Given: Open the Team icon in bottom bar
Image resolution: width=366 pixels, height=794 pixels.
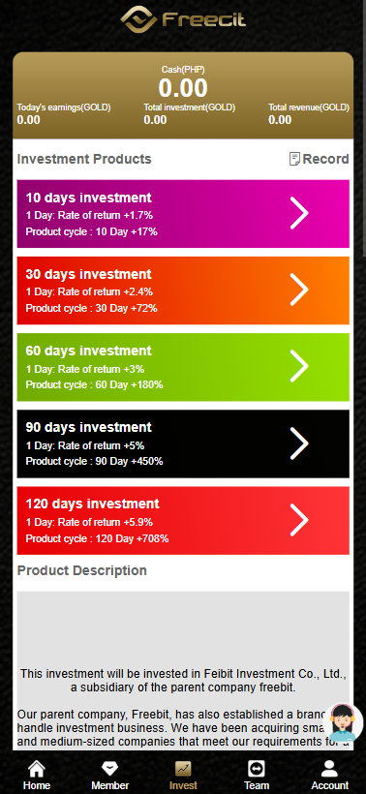Looking at the screenshot, I should click(257, 768).
